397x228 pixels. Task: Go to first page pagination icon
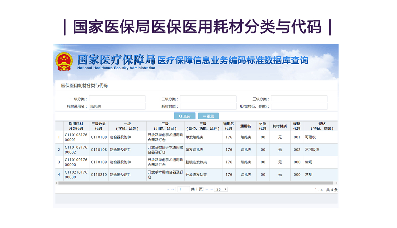(x=168, y=190)
